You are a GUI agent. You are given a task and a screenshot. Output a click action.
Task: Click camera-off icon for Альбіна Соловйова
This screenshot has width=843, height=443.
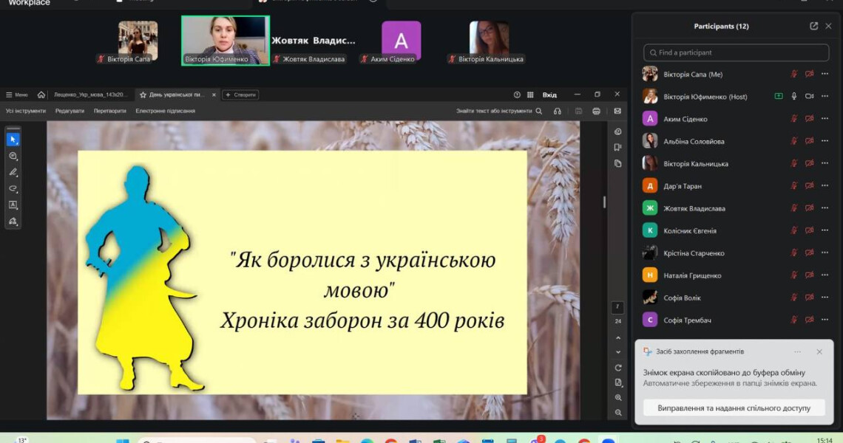[x=809, y=141]
